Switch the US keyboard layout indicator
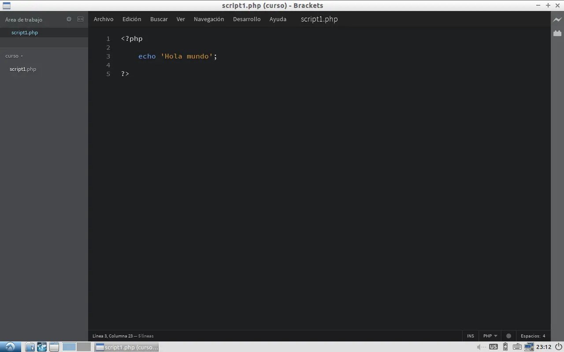Viewport: 564px width, 352px height. [493, 347]
